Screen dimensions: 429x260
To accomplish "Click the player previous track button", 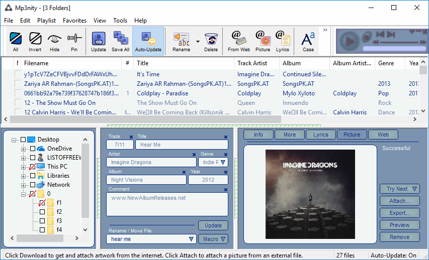I will (x=381, y=34).
